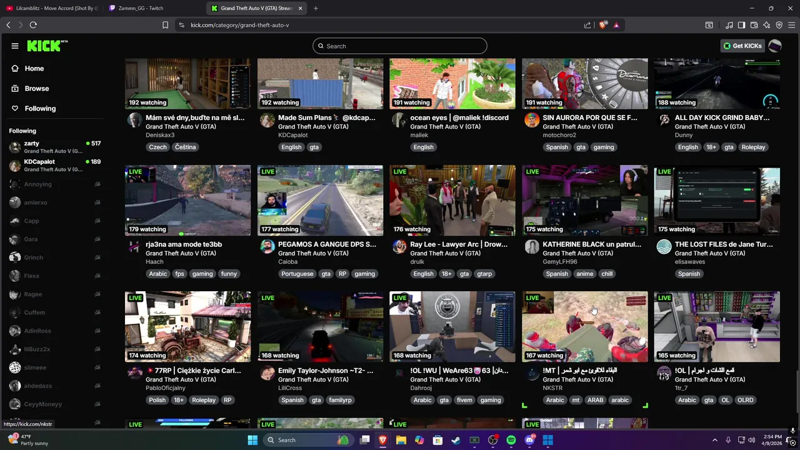Click the Portuguese tag under Caioba
This screenshot has height=450, width=800.
click(297, 274)
